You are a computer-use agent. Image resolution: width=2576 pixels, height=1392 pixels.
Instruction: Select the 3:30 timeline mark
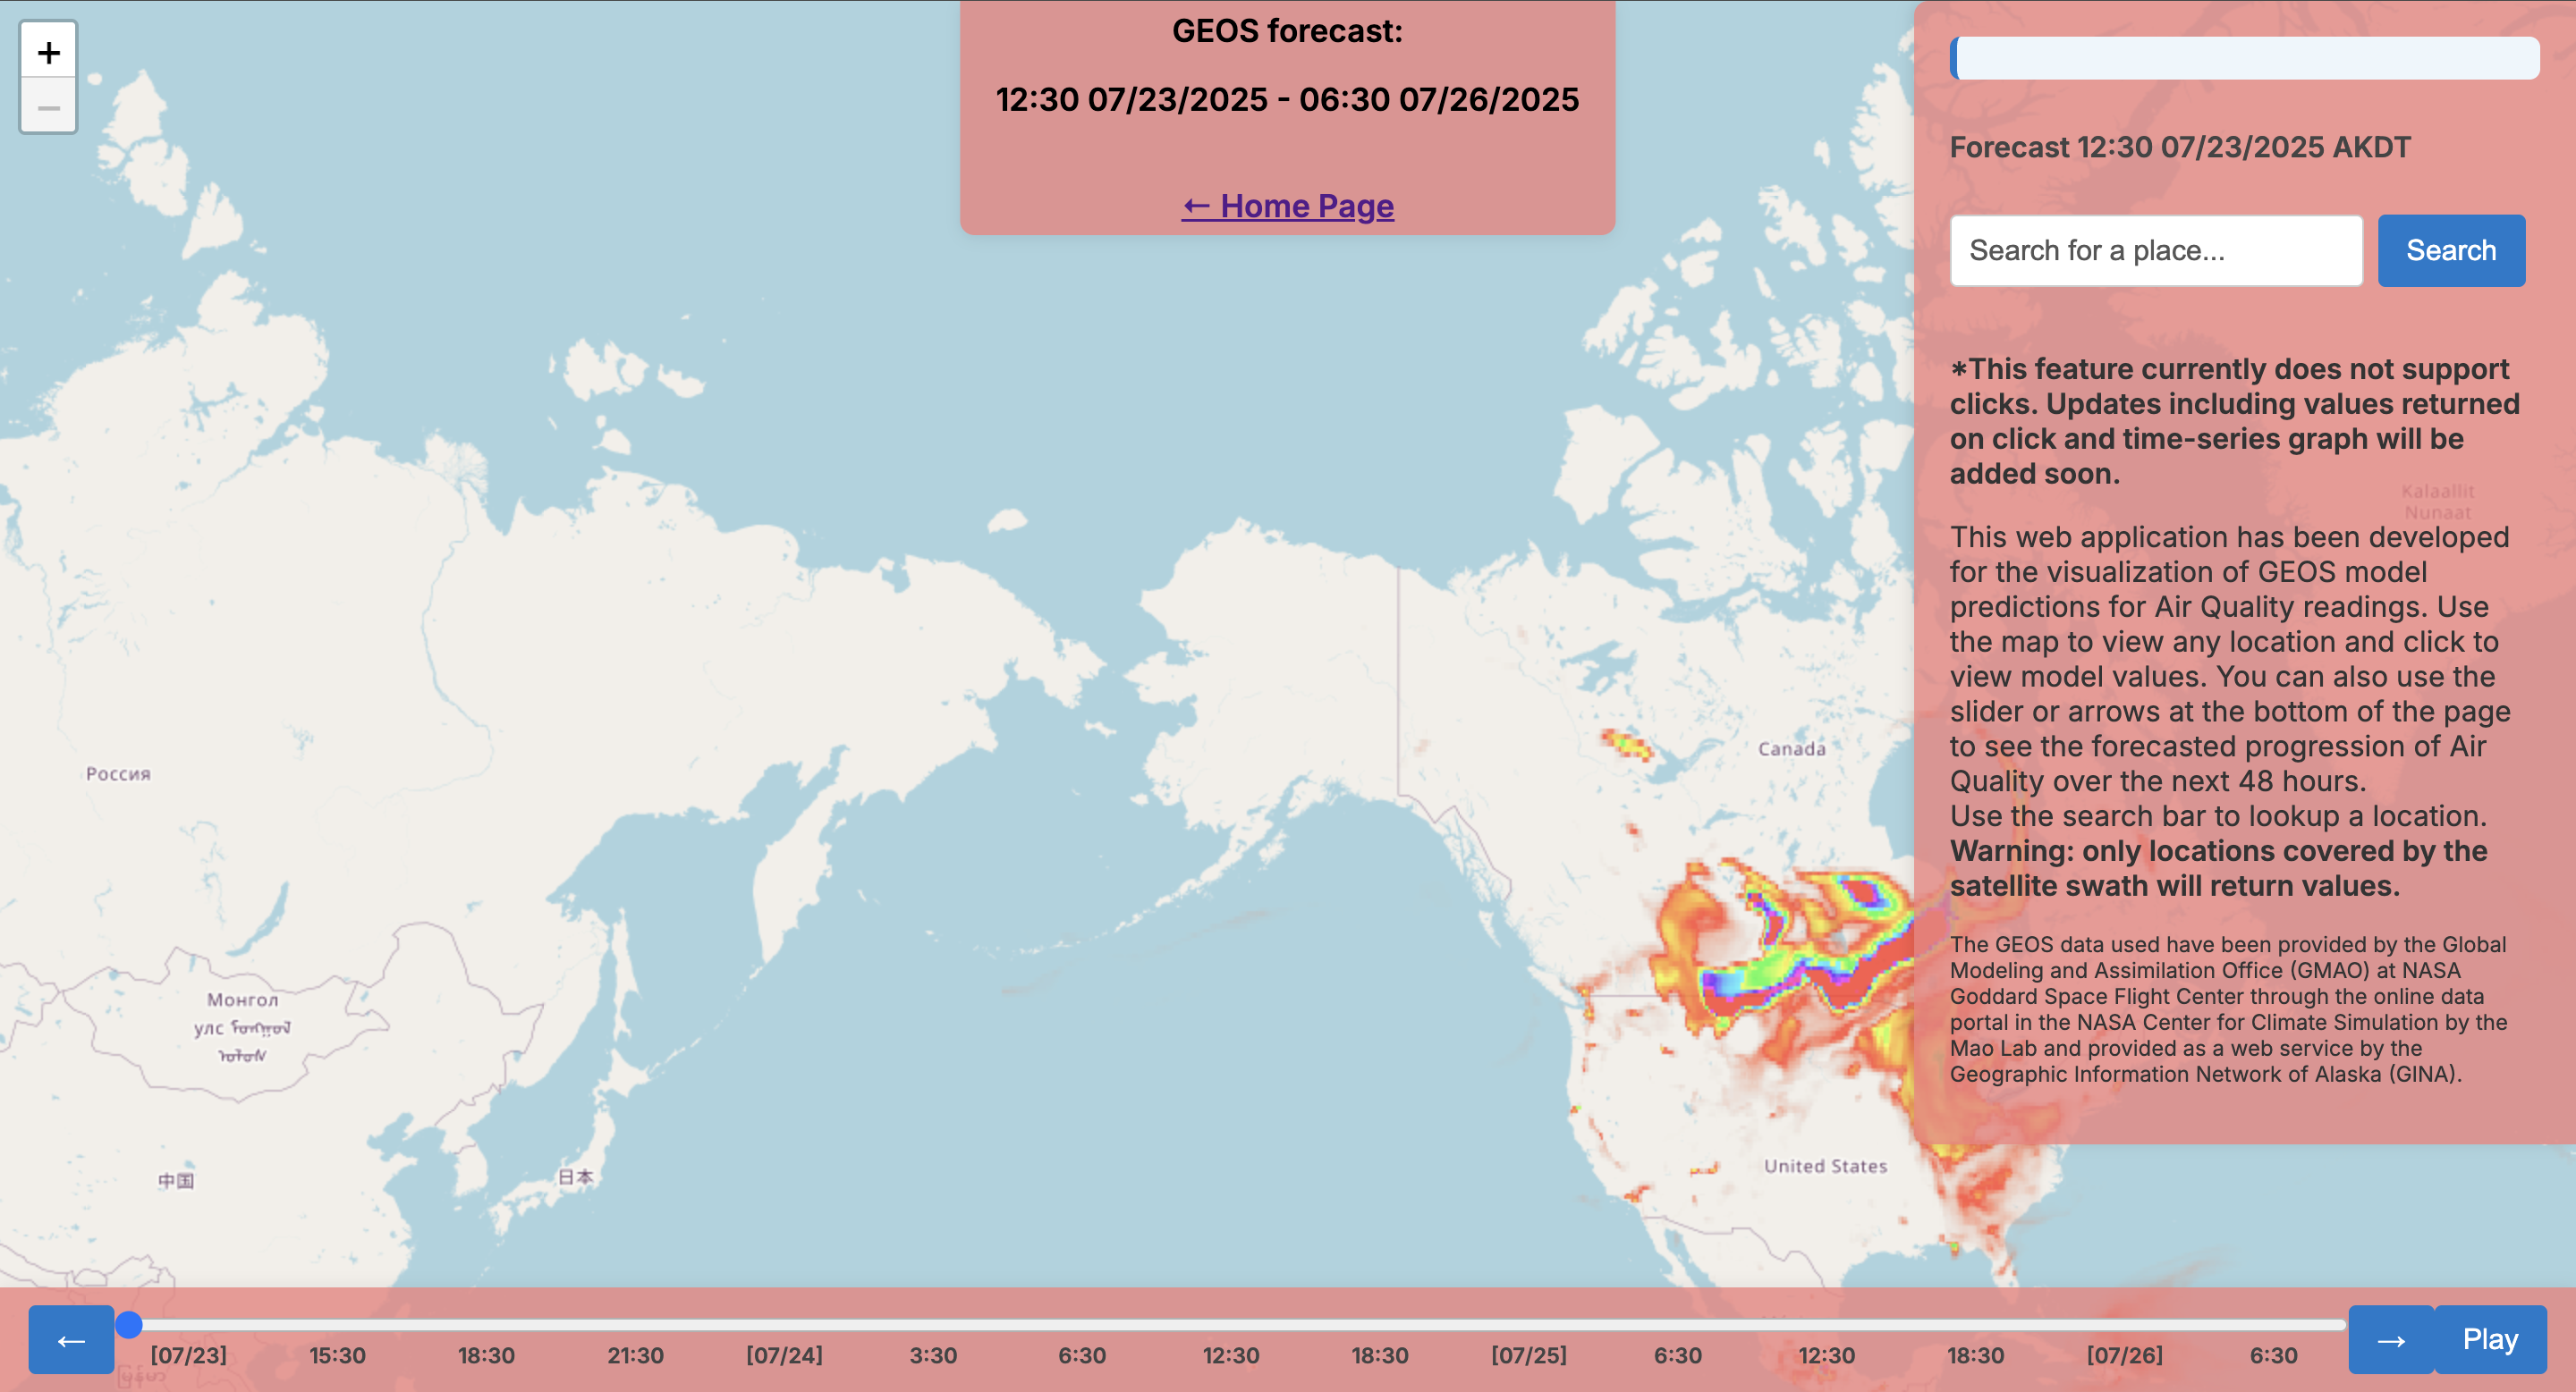tap(933, 1355)
